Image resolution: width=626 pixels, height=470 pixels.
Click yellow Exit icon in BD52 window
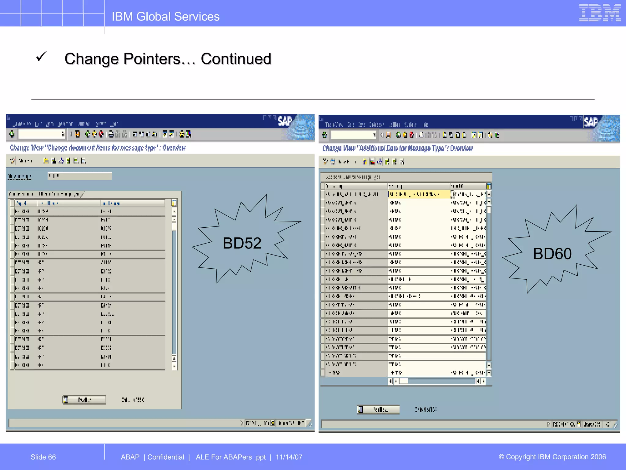94,134
